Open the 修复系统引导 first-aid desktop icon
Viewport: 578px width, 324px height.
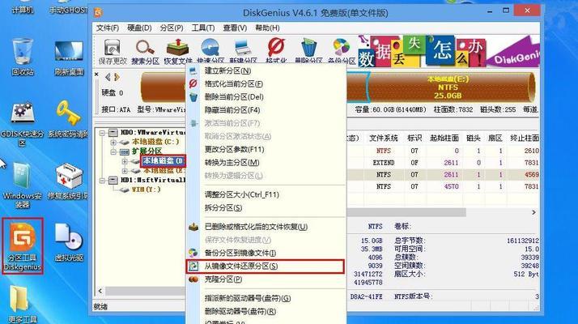[69, 181]
